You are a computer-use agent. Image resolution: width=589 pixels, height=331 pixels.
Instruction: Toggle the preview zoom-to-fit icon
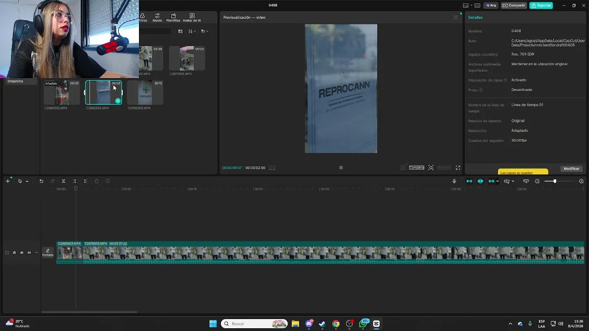(431, 168)
